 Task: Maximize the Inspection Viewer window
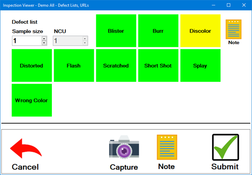point(229,5)
